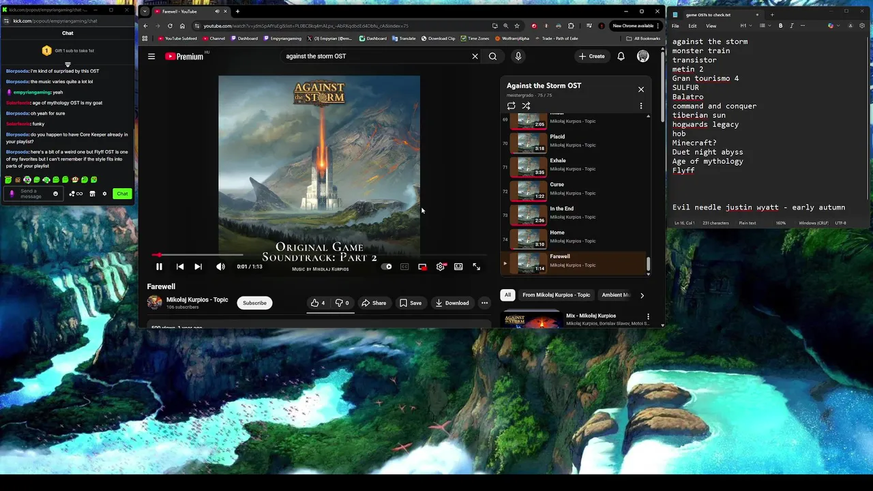Close the Against the Storm OST playlist panel
Viewport: 873px width, 491px height.
(640, 89)
